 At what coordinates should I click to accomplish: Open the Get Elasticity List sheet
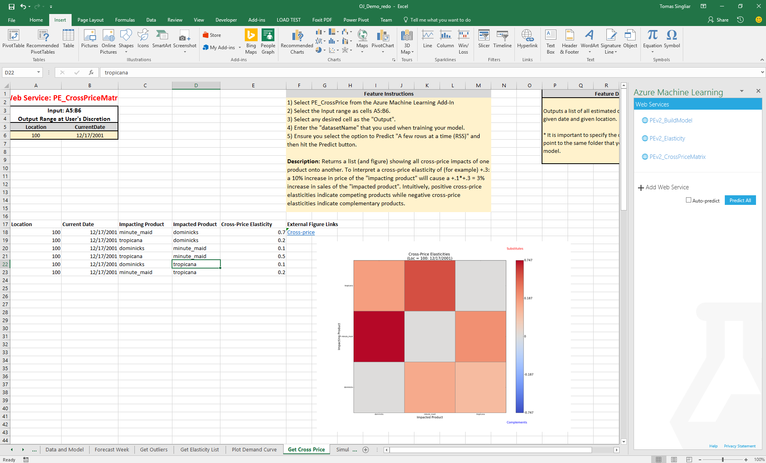(x=200, y=450)
